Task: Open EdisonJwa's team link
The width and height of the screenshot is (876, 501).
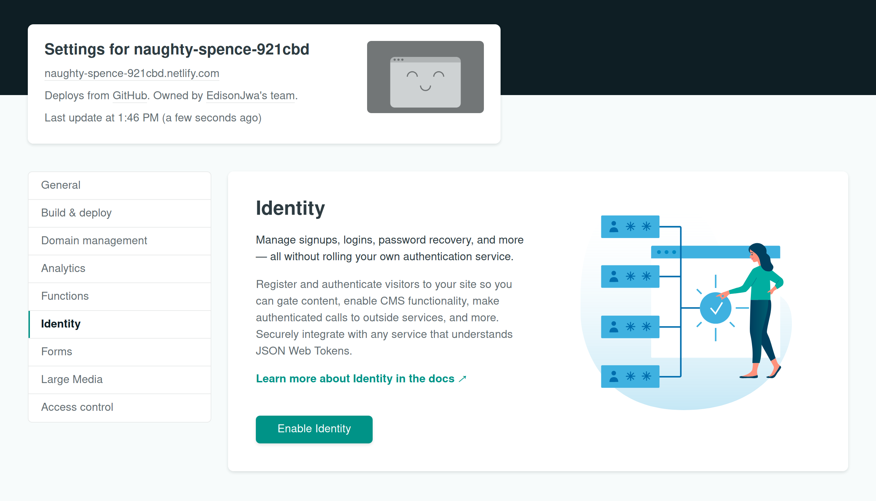Action: [250, 96]
